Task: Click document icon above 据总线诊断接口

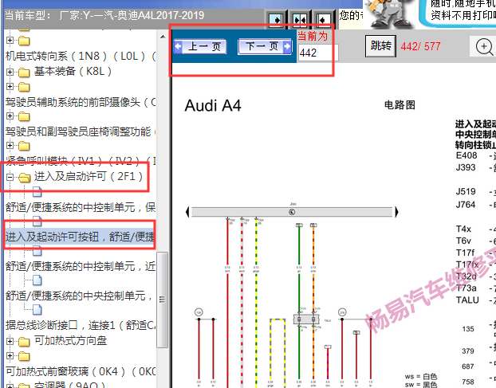Action: (37, 310)
